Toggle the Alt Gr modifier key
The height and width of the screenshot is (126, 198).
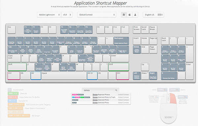point(92,76)
